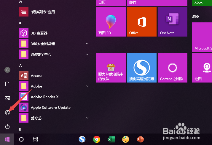Viewport: 212px width, 145px height.
Task: Open Task View on the taskbar
Action: point(35,139)
